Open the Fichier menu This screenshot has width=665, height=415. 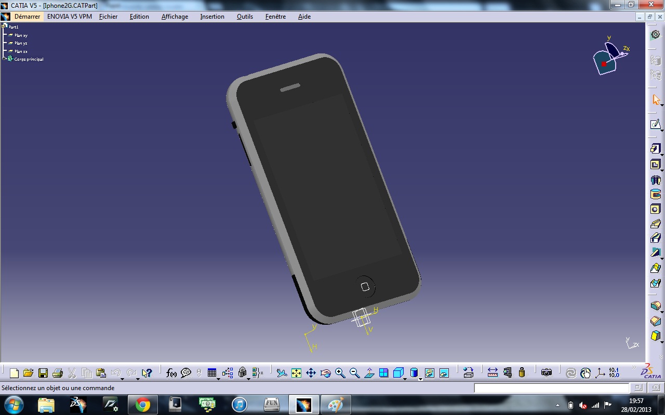point(109,17)
